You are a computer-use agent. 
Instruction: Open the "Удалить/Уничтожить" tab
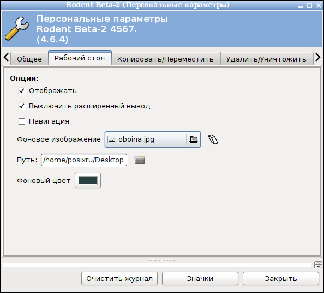point(267,59)
